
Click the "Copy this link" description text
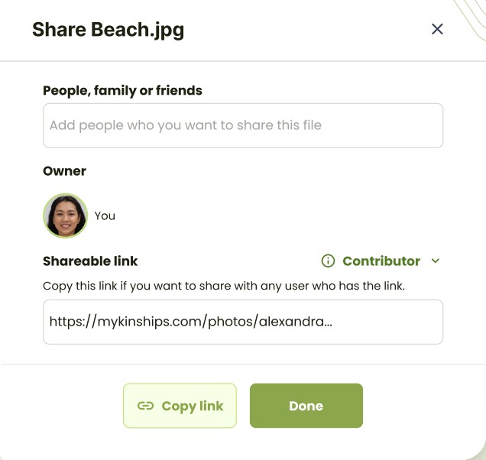pyautogui.click(x=224, y=286)
